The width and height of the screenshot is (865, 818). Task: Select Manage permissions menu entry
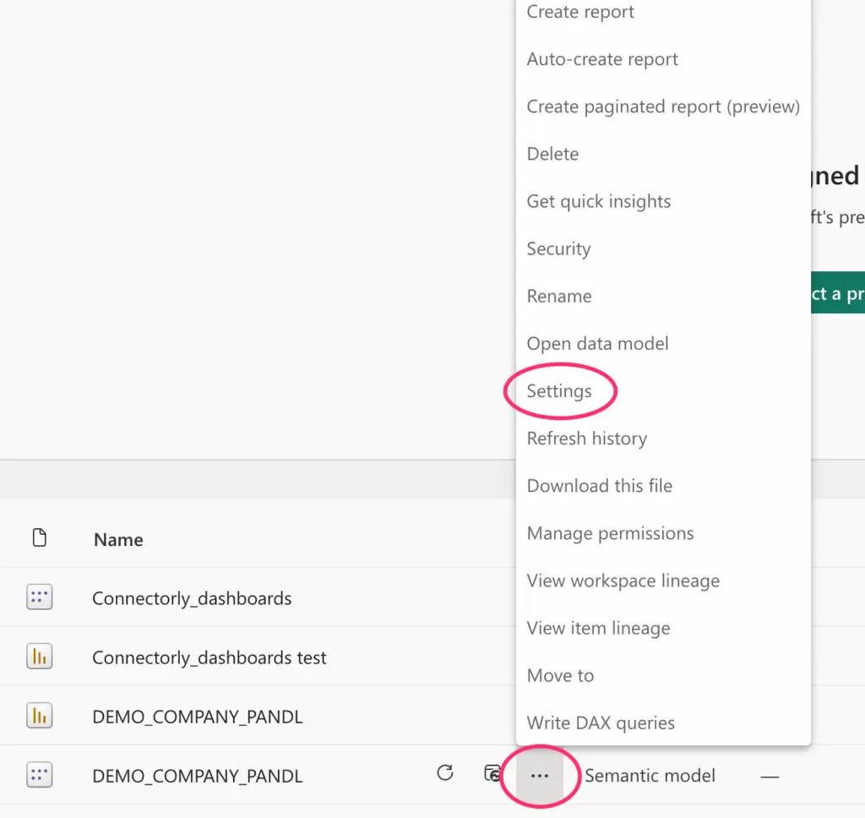pos(610,533)
